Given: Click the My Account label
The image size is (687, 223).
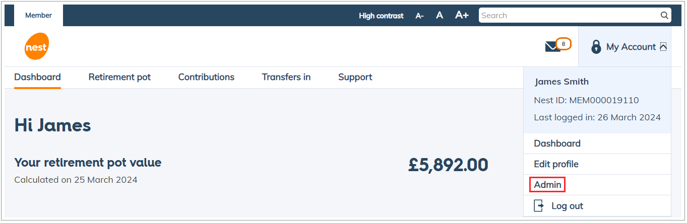Looking at the screenshot, I should (x=631, y=47).
